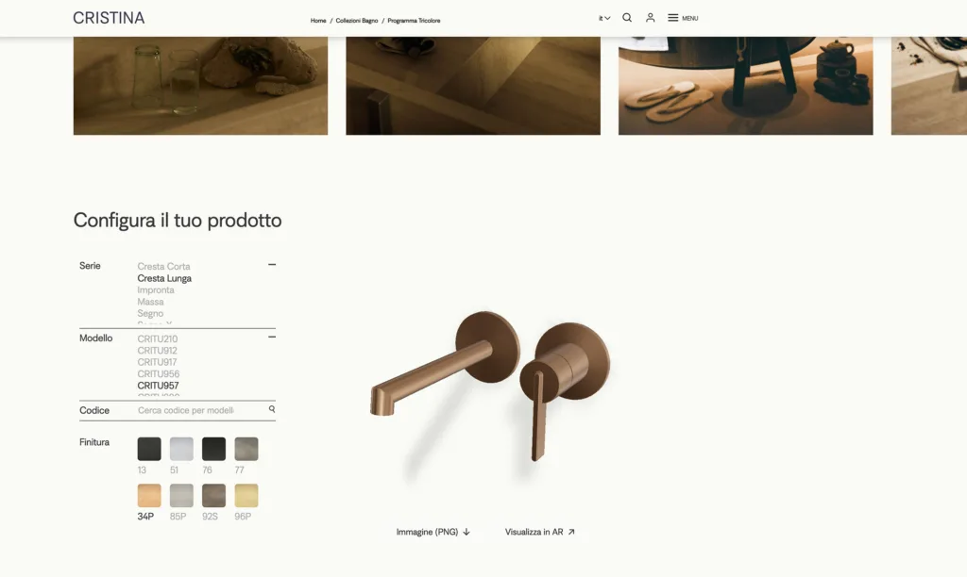Select finish swatch 85P
Screen dimensions: 967x577
(x=181, y=496)
